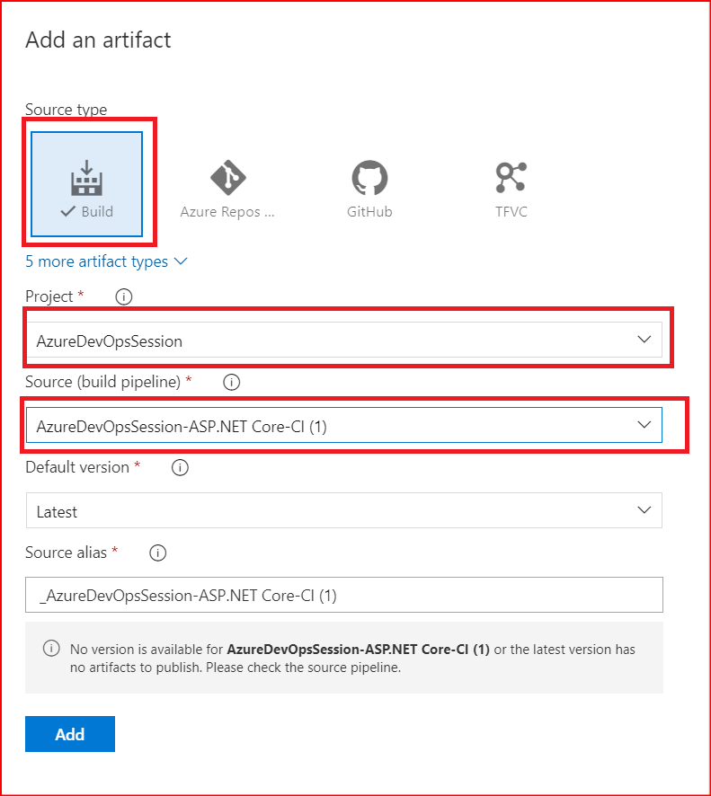Click the Source alias info icon

tap(158, 553)
